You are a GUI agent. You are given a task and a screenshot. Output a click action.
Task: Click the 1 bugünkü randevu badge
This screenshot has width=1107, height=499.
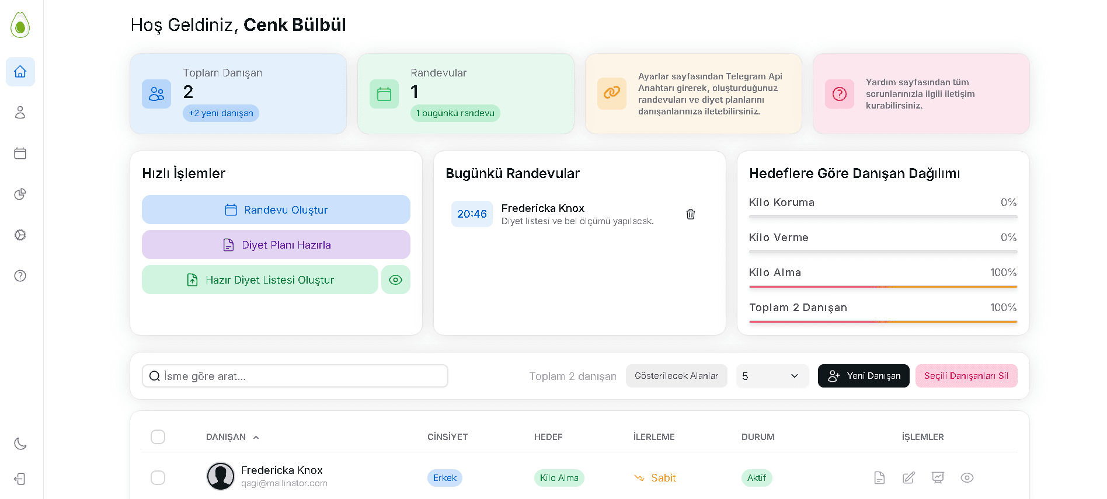click(x=455, y=113)
